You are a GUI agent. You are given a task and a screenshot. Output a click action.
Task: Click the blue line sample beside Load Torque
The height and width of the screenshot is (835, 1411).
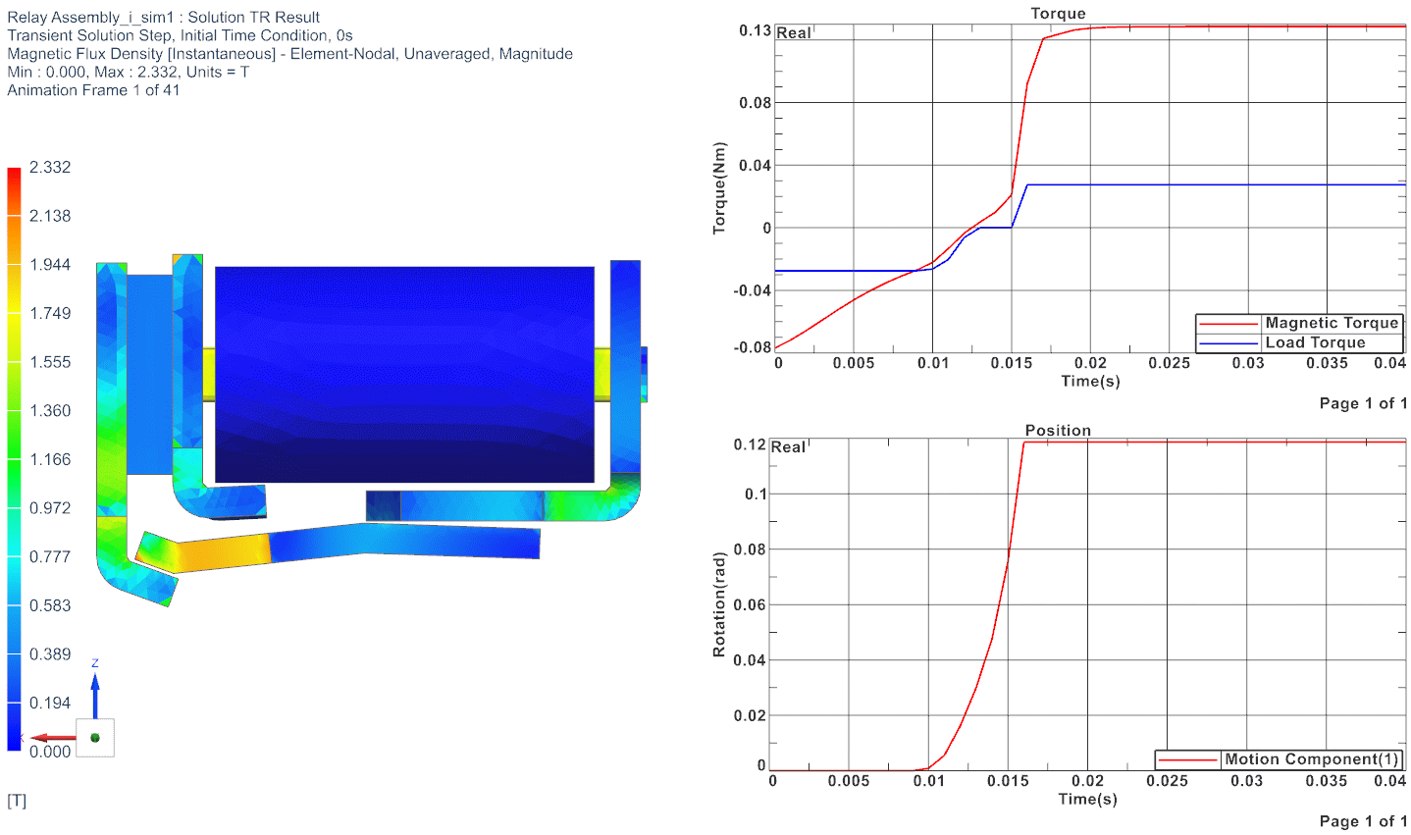click(1228, 342)
